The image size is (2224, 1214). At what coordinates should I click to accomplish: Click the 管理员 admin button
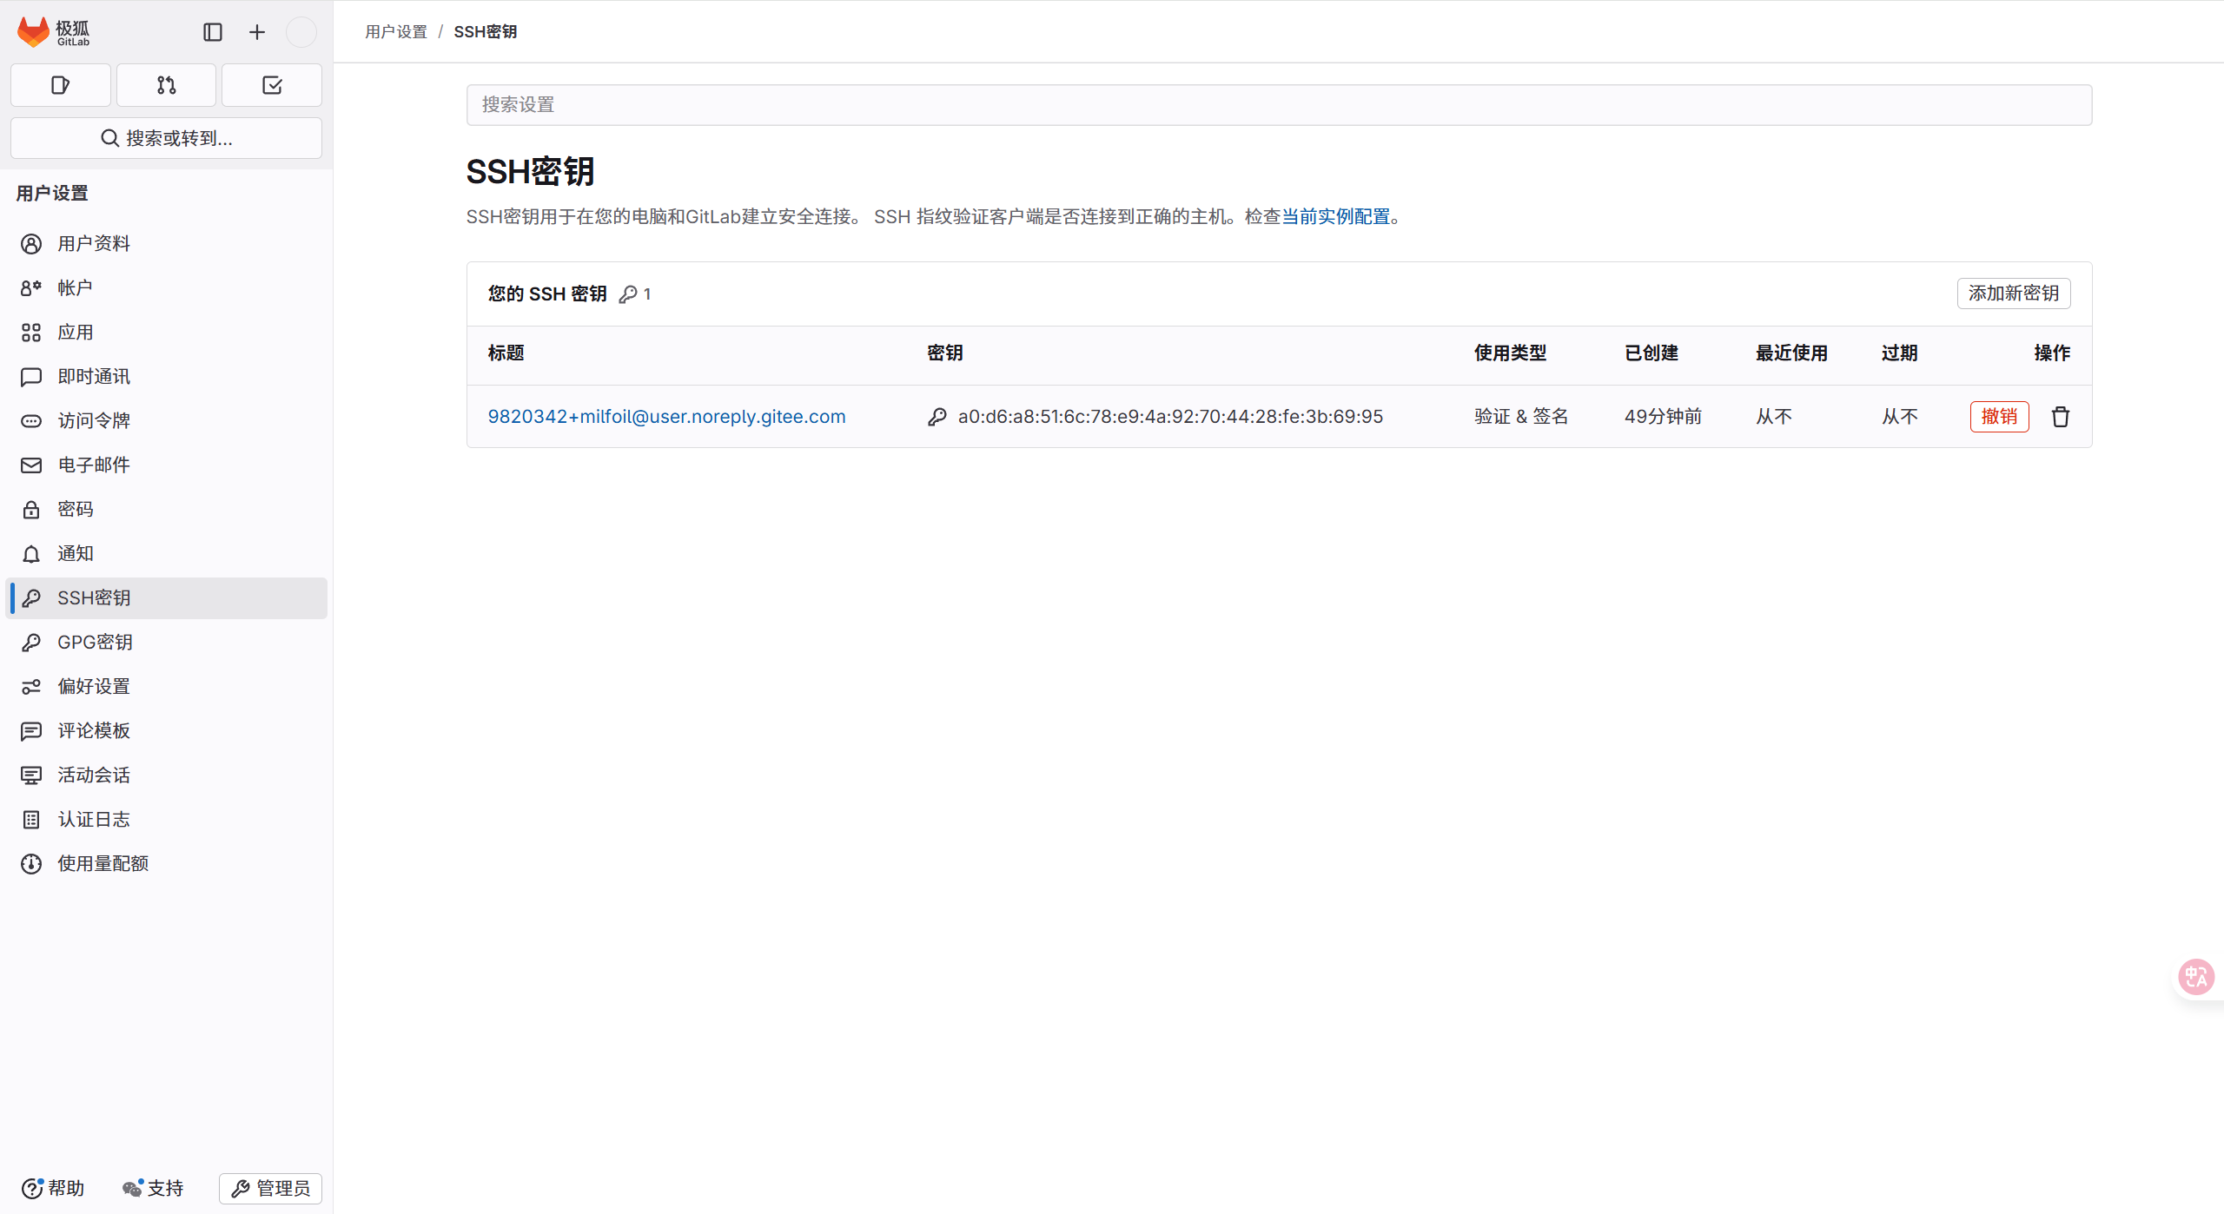[x=271, y=1188]
